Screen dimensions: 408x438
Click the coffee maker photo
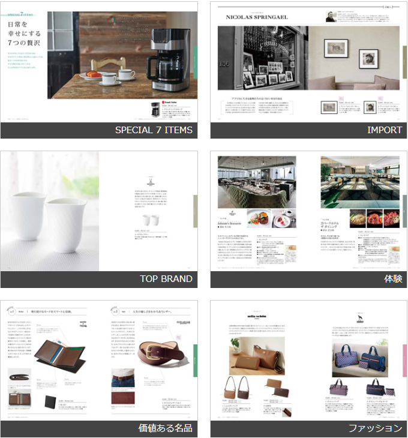(122, 55)
